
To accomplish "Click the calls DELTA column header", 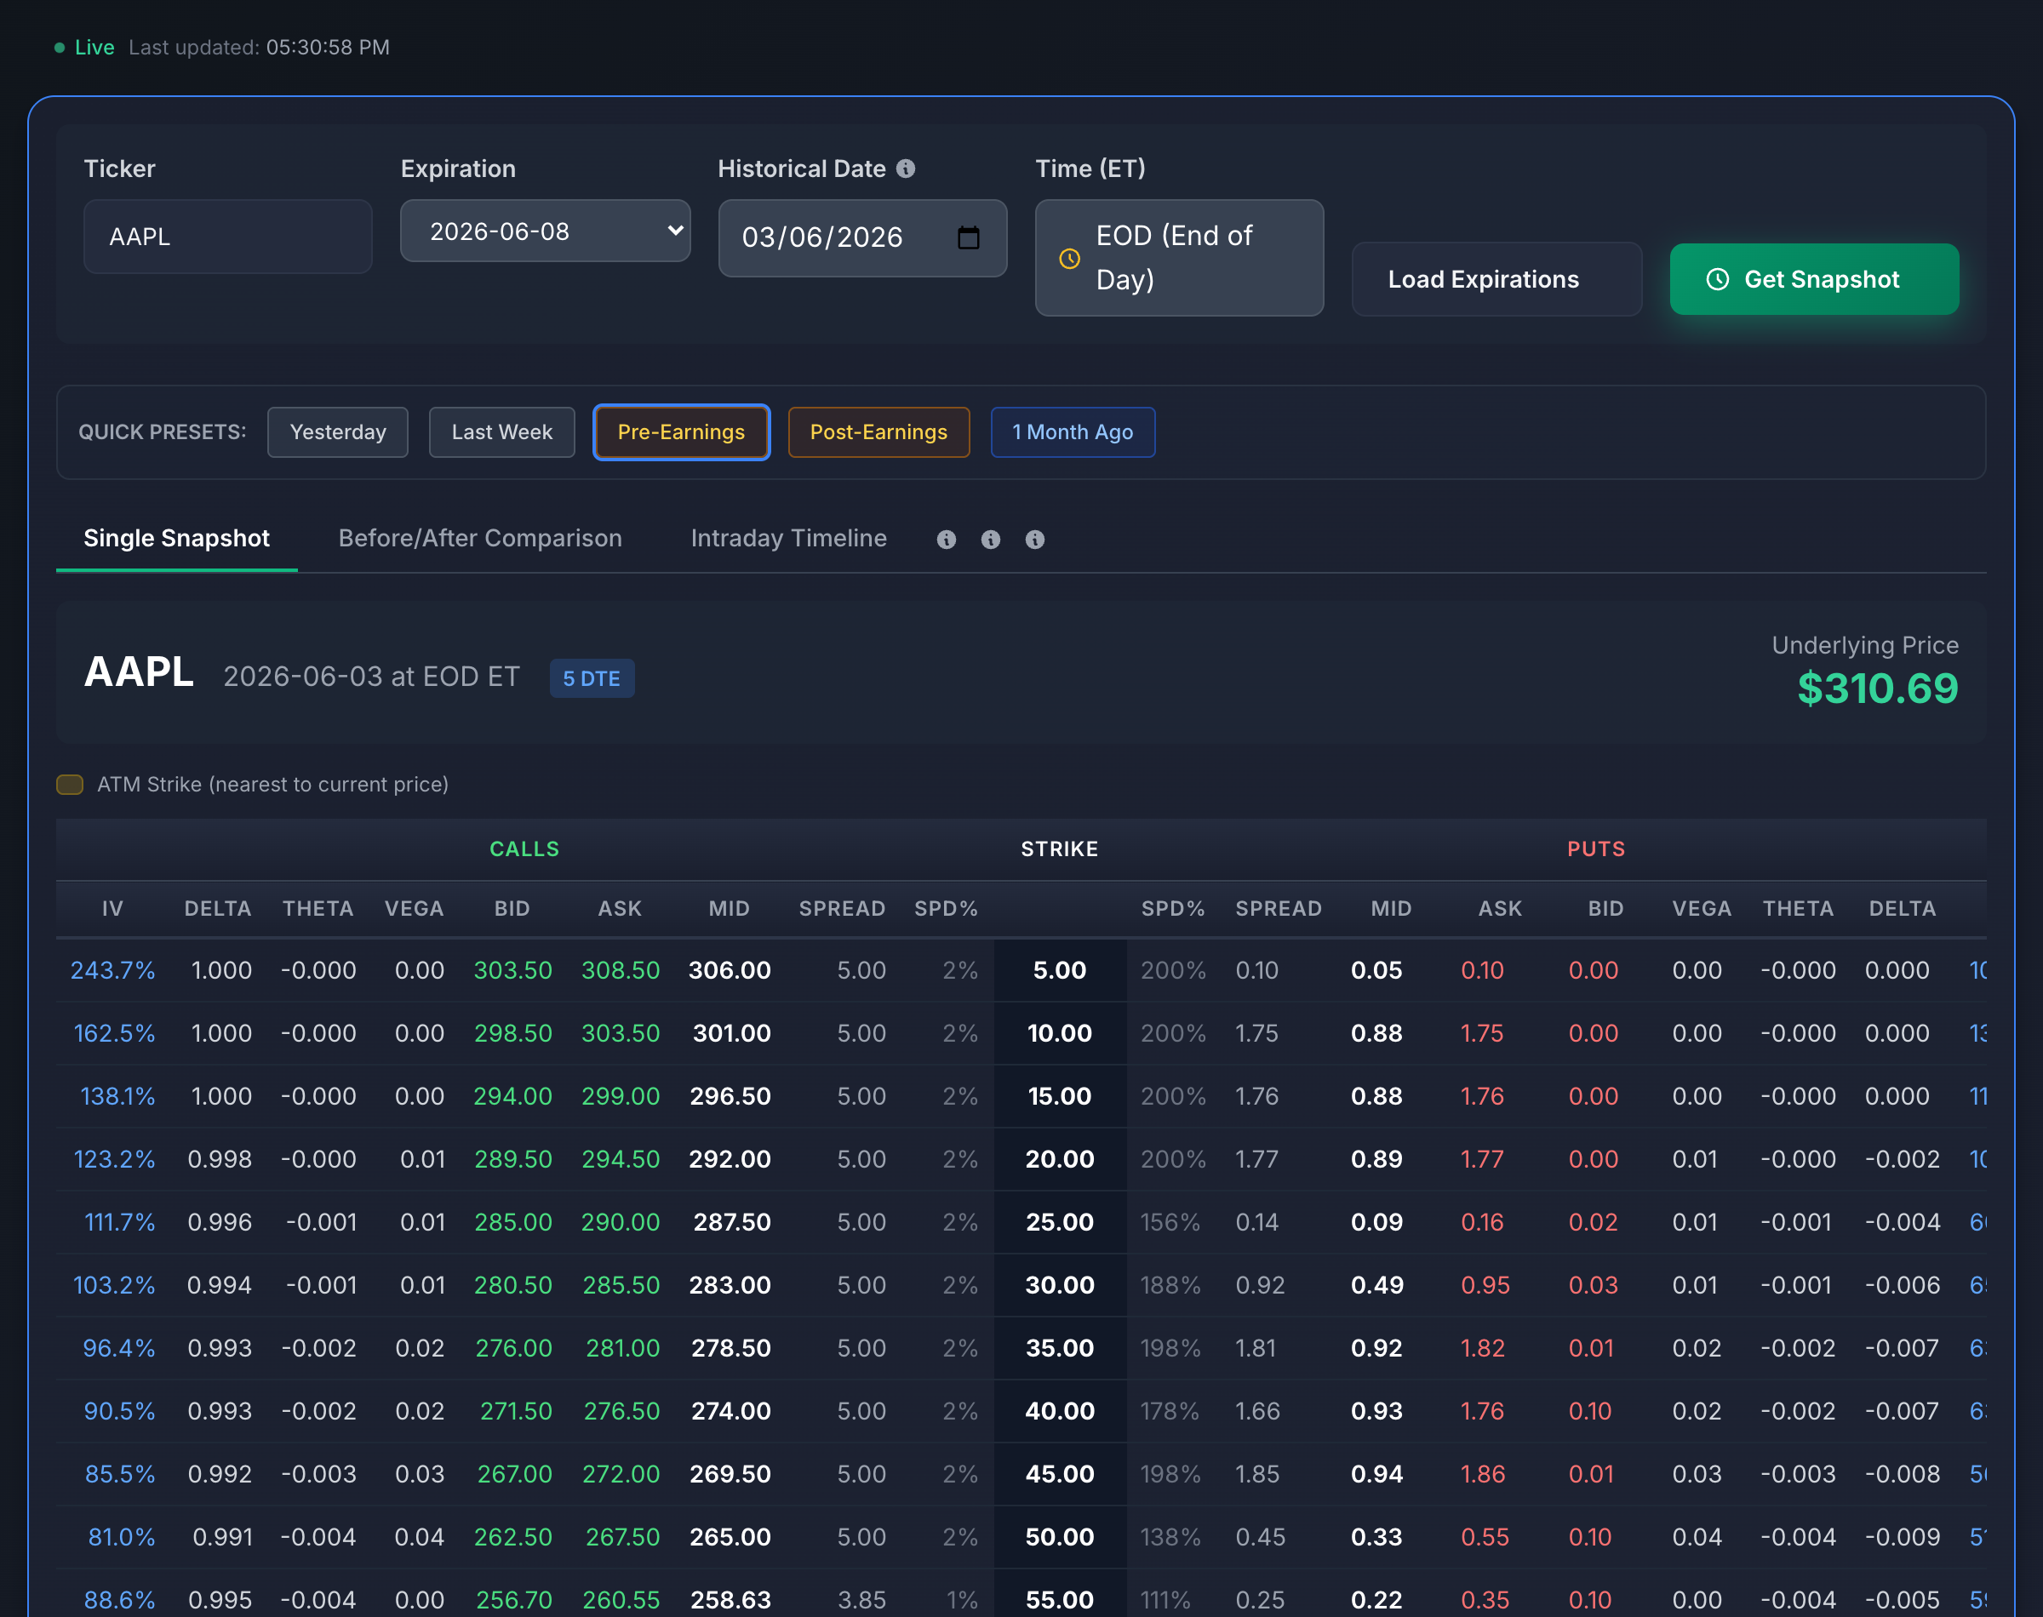I will (x=218, y=909).
